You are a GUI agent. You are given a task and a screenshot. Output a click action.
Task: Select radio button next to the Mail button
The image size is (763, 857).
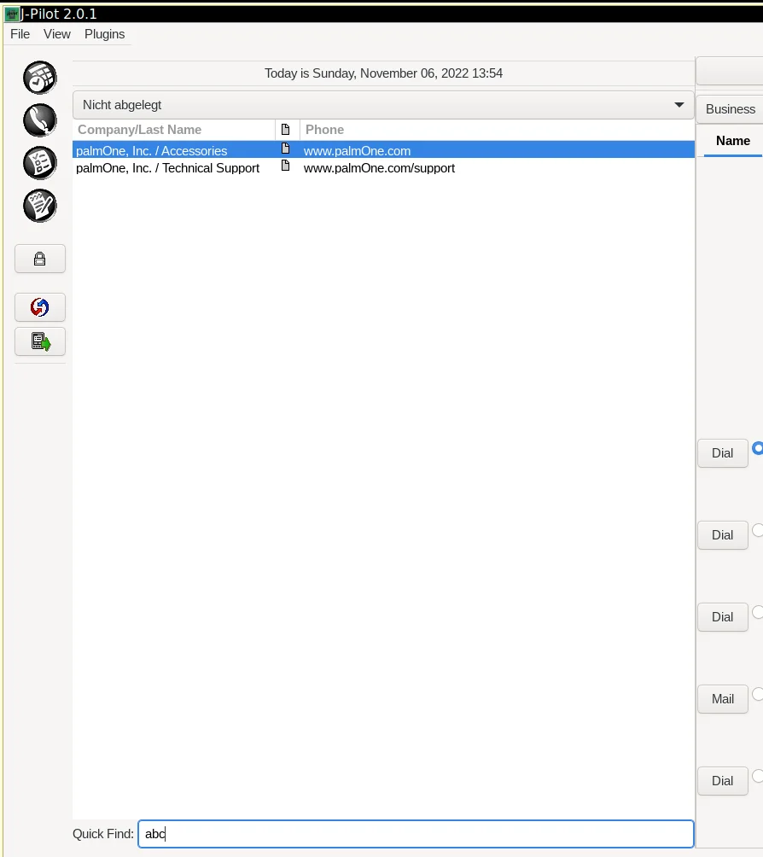[758, 694]
